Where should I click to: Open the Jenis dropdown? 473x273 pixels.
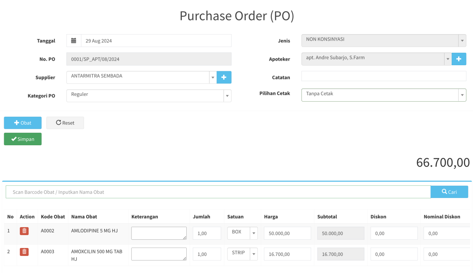384,41
